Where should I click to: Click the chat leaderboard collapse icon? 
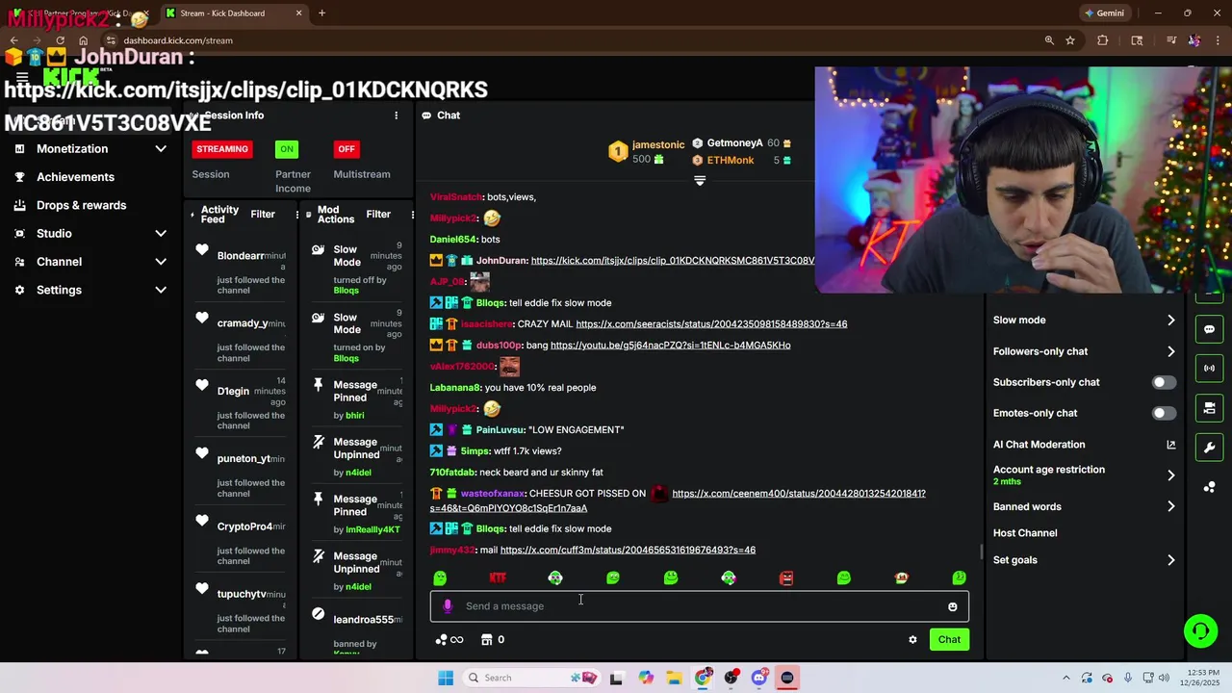(700, 181)
